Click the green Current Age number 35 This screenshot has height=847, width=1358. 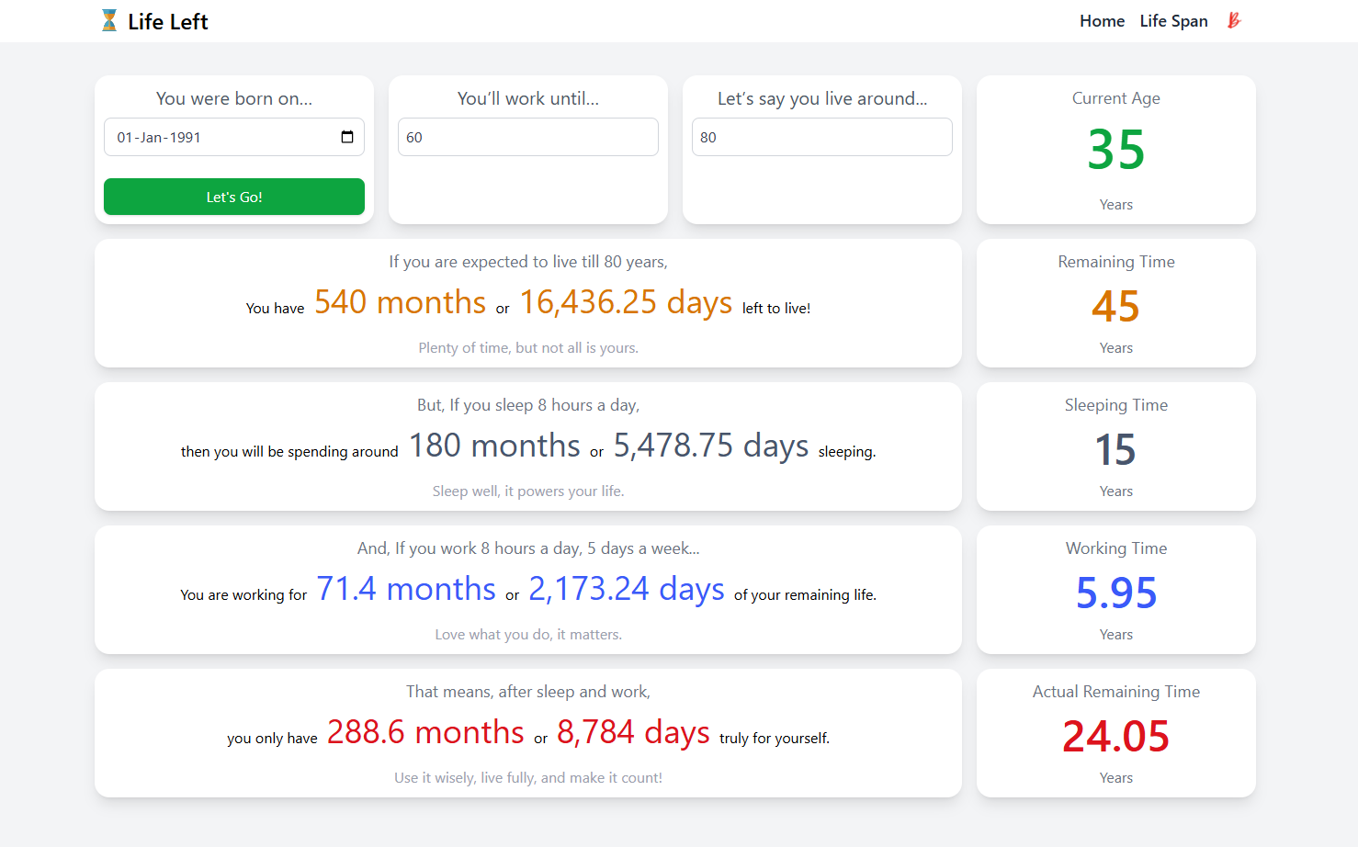1115,150
